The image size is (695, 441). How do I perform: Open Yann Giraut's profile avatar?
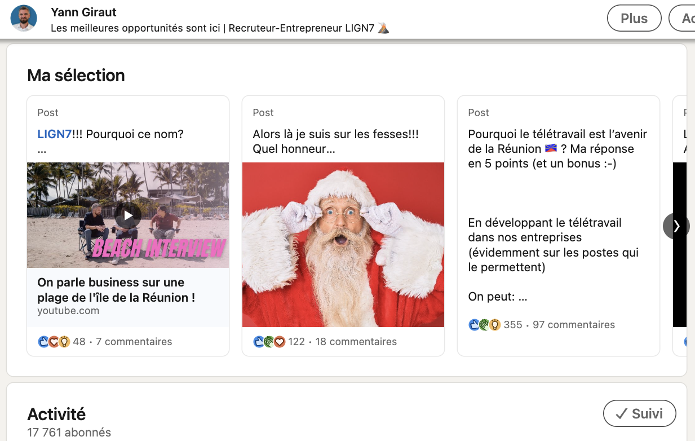pyautogui.click(x=24, y=18)
